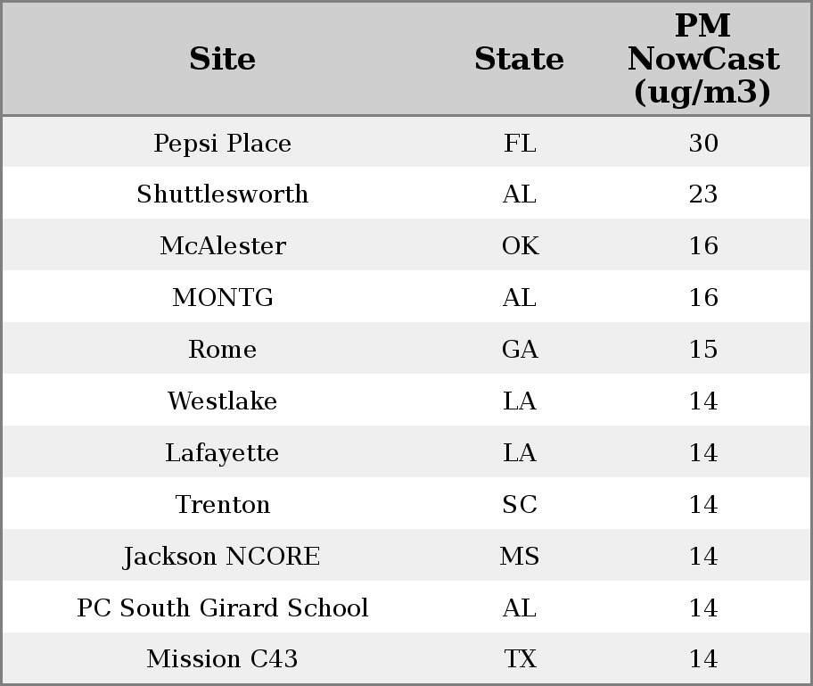The width and height of the screenshot is (813, 686).
Task: Select the MONTG site cell
Action: [x=222, y=297]
